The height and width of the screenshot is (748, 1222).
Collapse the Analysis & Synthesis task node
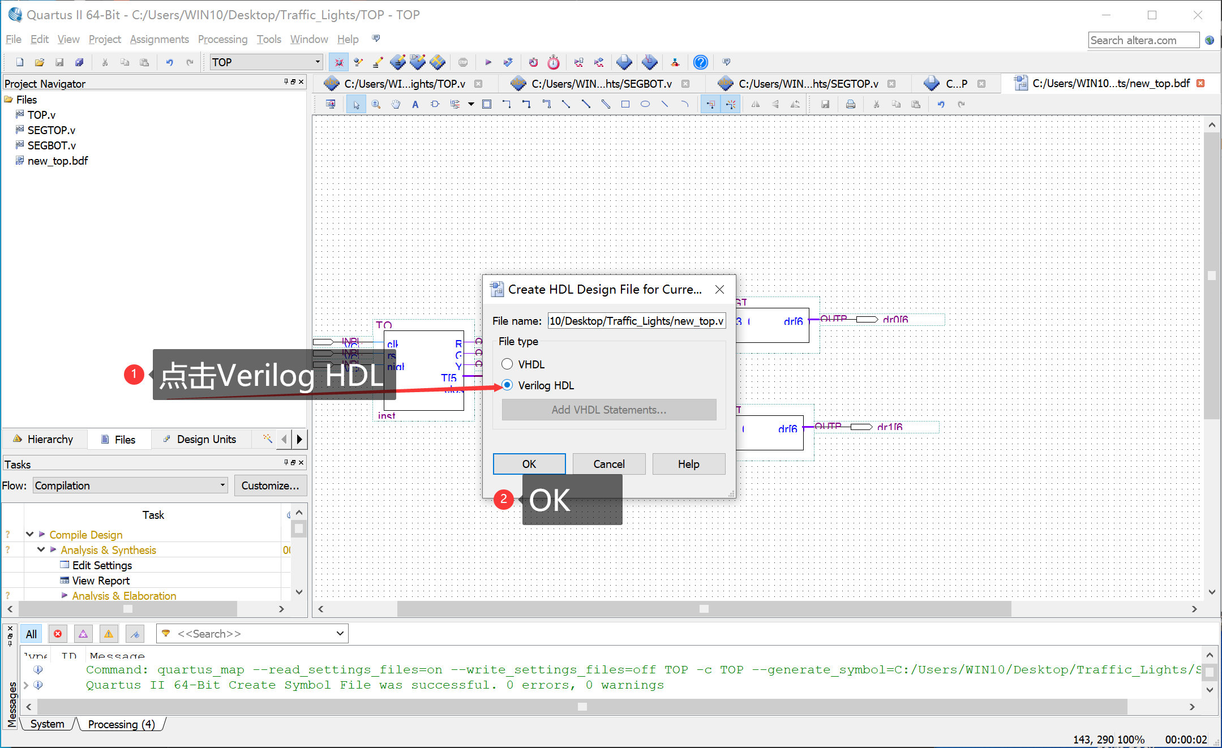41,549
